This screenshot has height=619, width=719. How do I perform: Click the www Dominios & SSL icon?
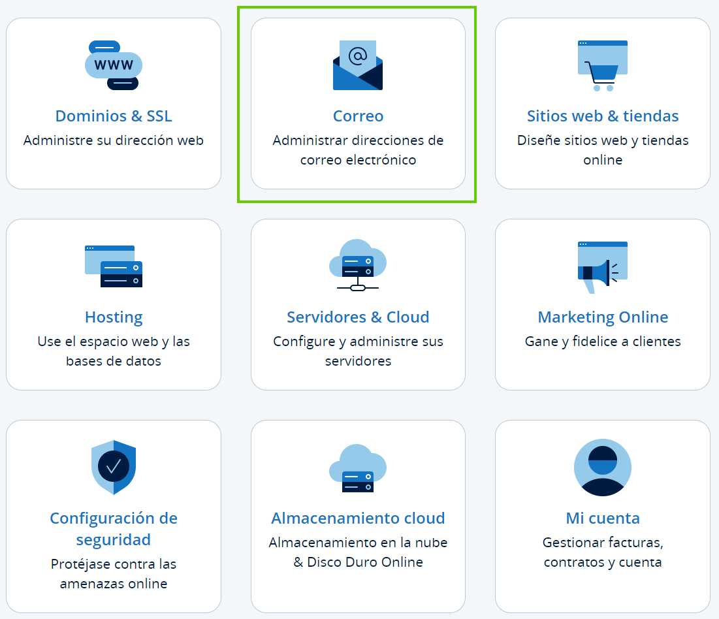[113, 65]
